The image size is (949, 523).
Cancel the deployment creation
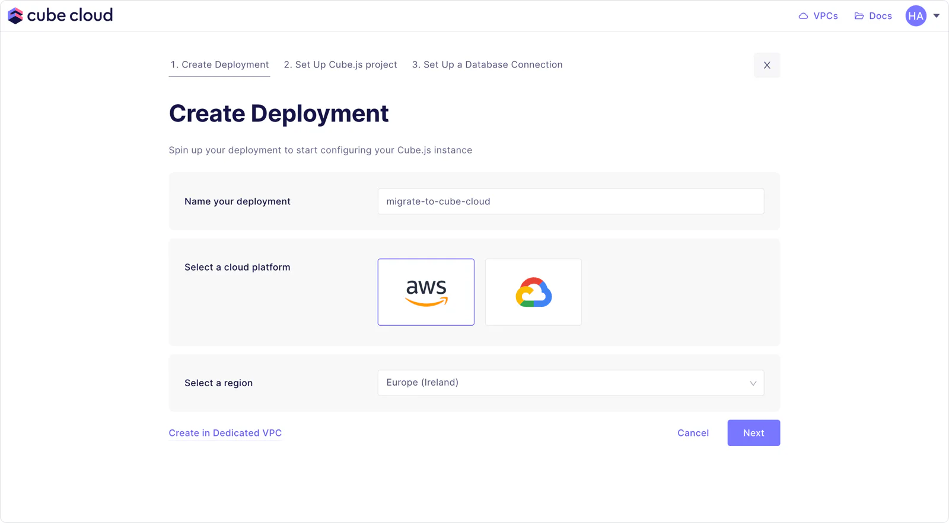pos(693,433)
